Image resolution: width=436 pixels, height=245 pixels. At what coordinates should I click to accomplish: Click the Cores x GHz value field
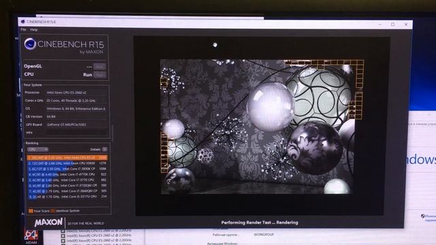pos(77,101)
